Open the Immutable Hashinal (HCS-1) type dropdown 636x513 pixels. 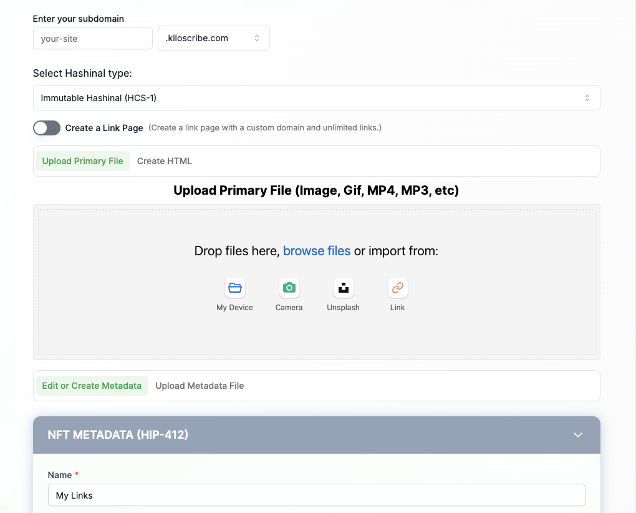(x=316, y=98)
